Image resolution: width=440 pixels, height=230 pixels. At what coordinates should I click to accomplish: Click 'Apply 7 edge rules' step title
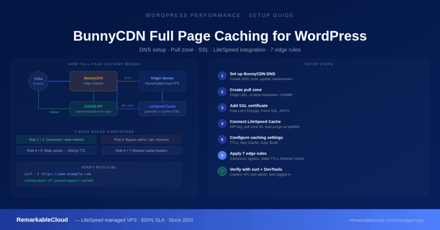click(248, 154)
